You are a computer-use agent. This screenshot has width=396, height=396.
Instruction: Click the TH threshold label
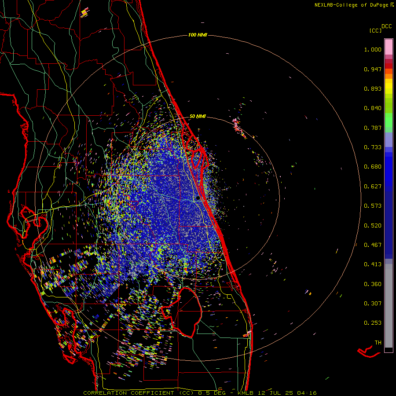(x=378, y=343)
